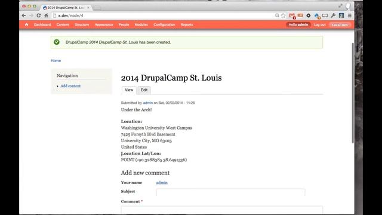Close the 2014 DrupalCamp St. Louis tab
Viewport: 382px width, 215px height.
click(88, 8)
